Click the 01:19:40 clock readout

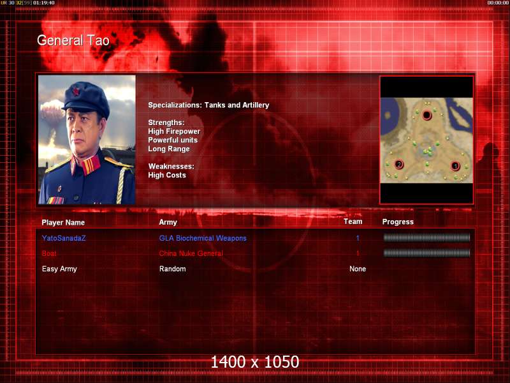pyautogui.click(x=43, y=3)
